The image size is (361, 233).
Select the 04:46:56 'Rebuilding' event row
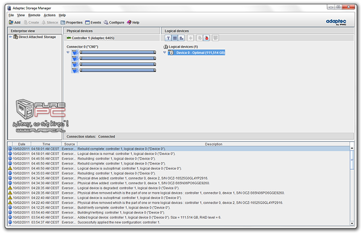[x=179, y=159]
